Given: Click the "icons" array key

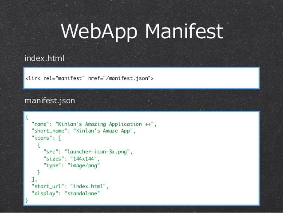Looking at the screenshot, I should pos(42,138).
